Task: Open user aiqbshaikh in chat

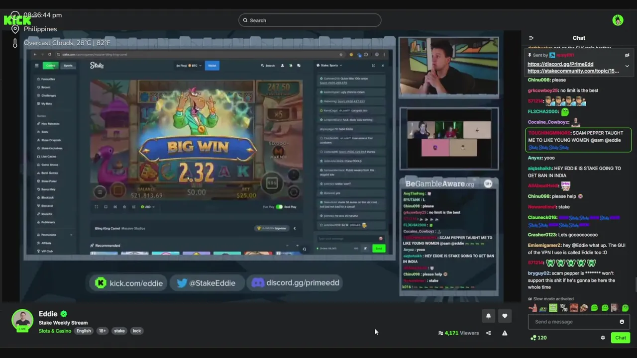Action: [x=539, y=169]
